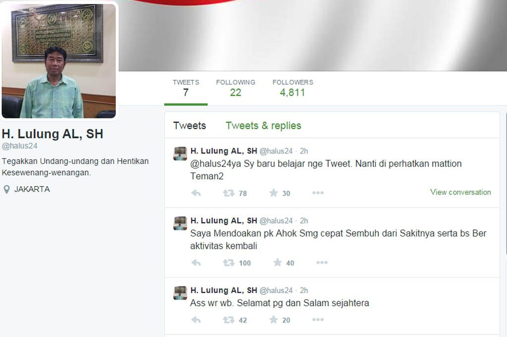The height and width of the screenshot is (337, 507).
Task: Retweet the tweet with 100 retweets
Action: [229, 263]
